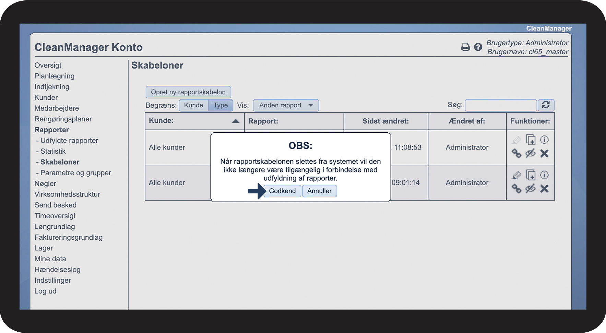Confirm deletion with Godkend button
This screenshot has height=333, width=606.
(x=282, y=191)
